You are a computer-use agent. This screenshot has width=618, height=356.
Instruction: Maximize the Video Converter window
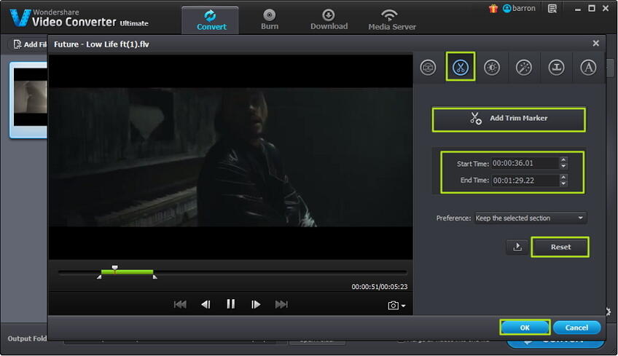[x=591, y=8]
